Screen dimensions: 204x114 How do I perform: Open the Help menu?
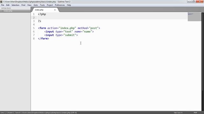[x=69, y=5]
